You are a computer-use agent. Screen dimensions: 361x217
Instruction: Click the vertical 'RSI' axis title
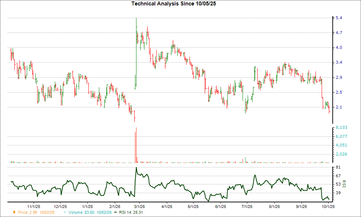point(344,184)
